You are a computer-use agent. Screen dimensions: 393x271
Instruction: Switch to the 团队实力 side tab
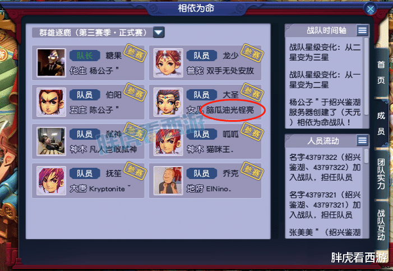pos(381,173)
